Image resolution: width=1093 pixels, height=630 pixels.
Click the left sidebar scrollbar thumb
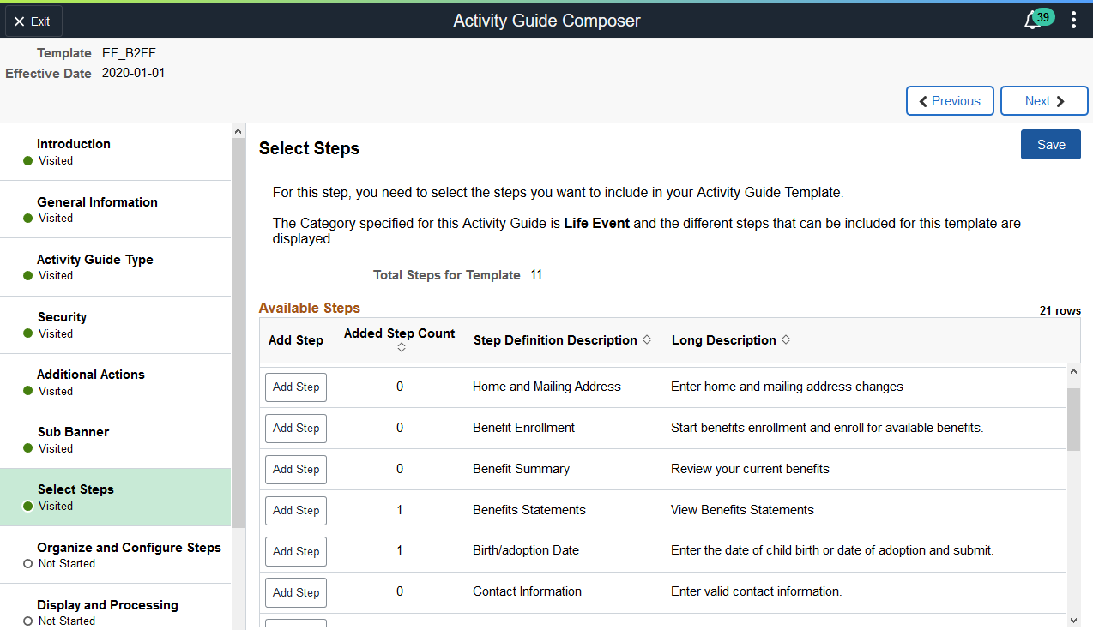click(x=238, y=333)
